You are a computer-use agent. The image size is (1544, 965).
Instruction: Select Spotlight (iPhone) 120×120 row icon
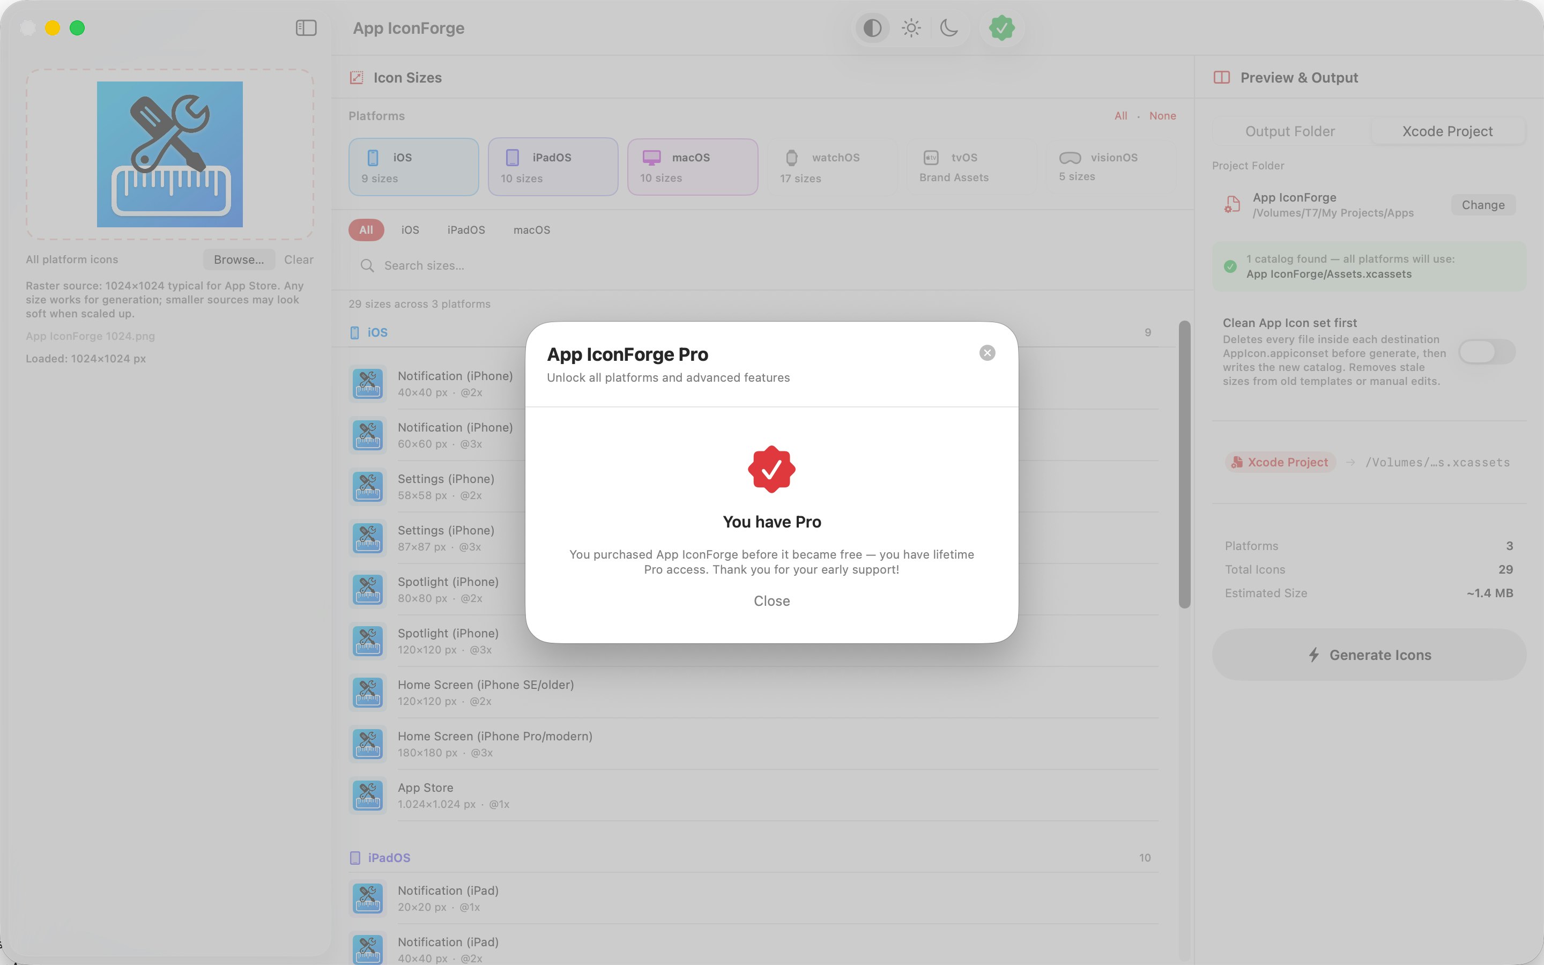(x=368, y=641)
